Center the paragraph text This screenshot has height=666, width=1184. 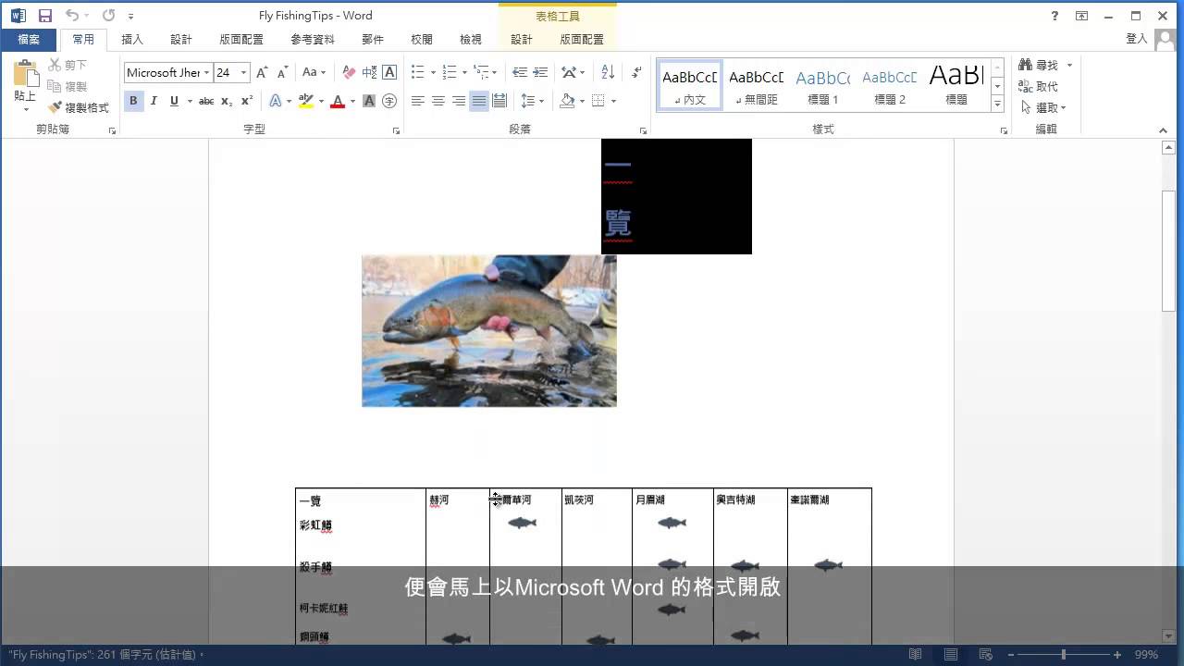[x=438, y=101]
